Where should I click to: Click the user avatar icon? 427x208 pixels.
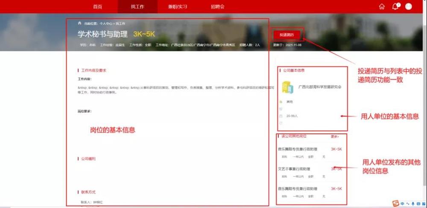(409, 6)
